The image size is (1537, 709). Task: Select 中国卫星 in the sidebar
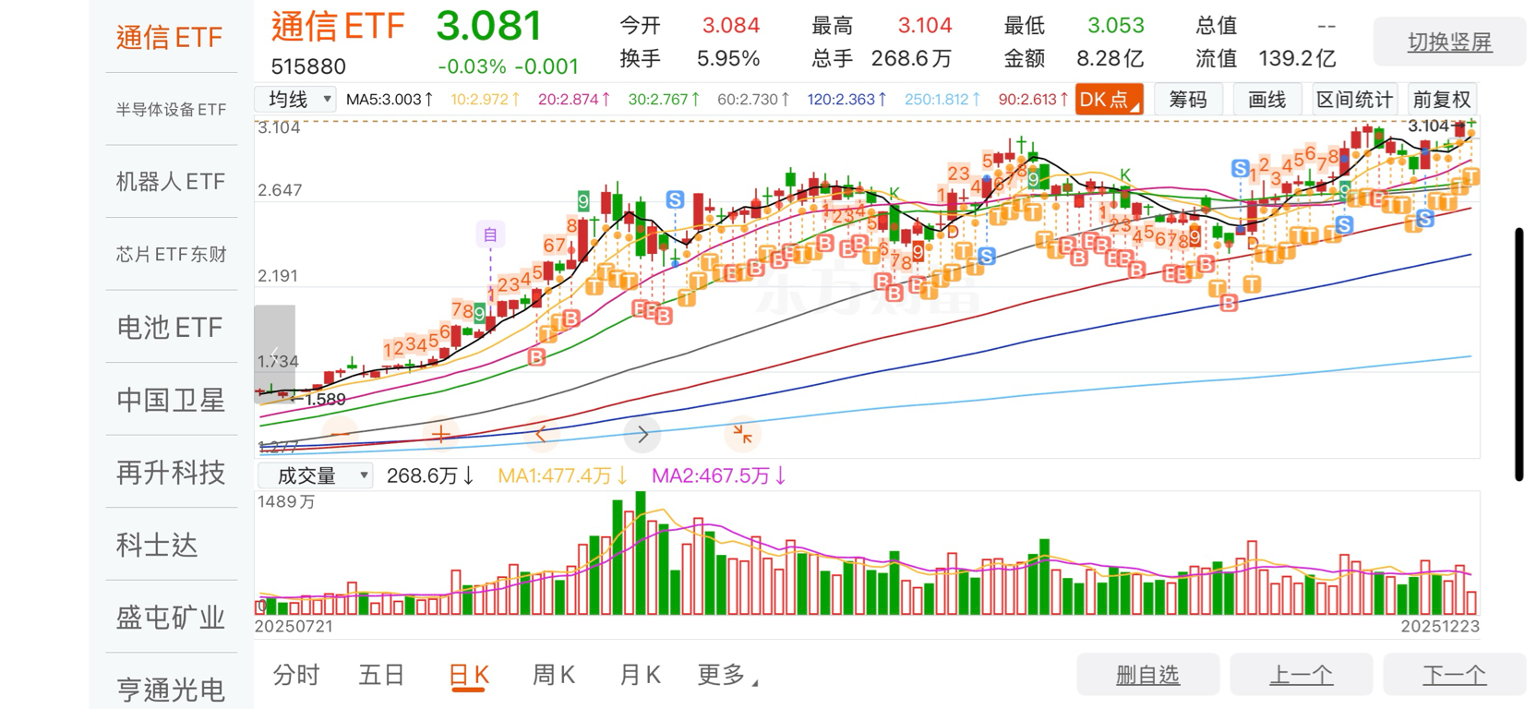click(171, 400)
